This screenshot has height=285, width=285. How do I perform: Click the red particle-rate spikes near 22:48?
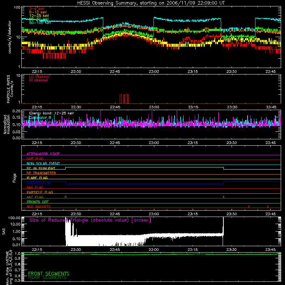(x=124, y=99)
